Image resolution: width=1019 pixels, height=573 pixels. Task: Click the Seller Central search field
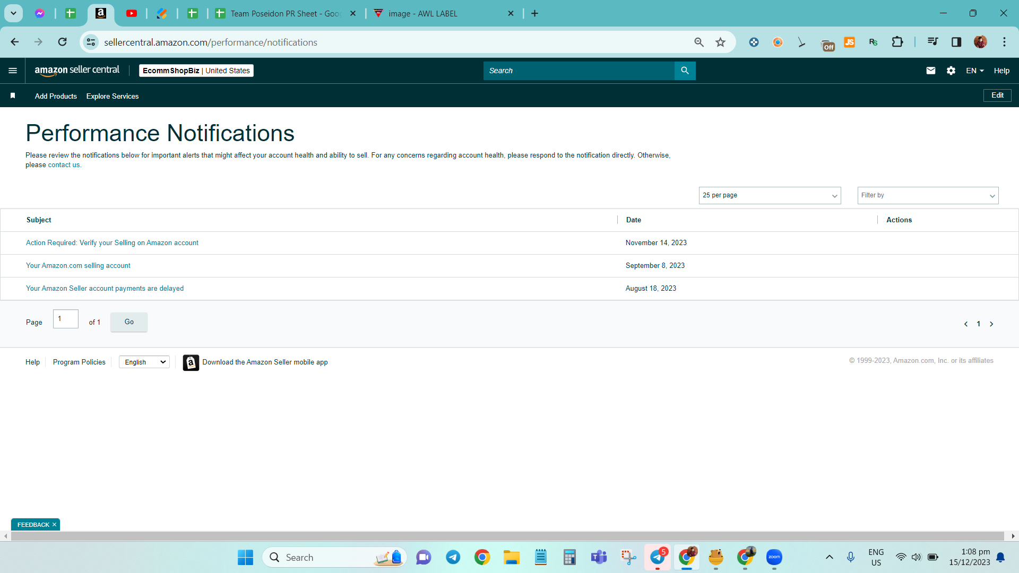(578, 71)
